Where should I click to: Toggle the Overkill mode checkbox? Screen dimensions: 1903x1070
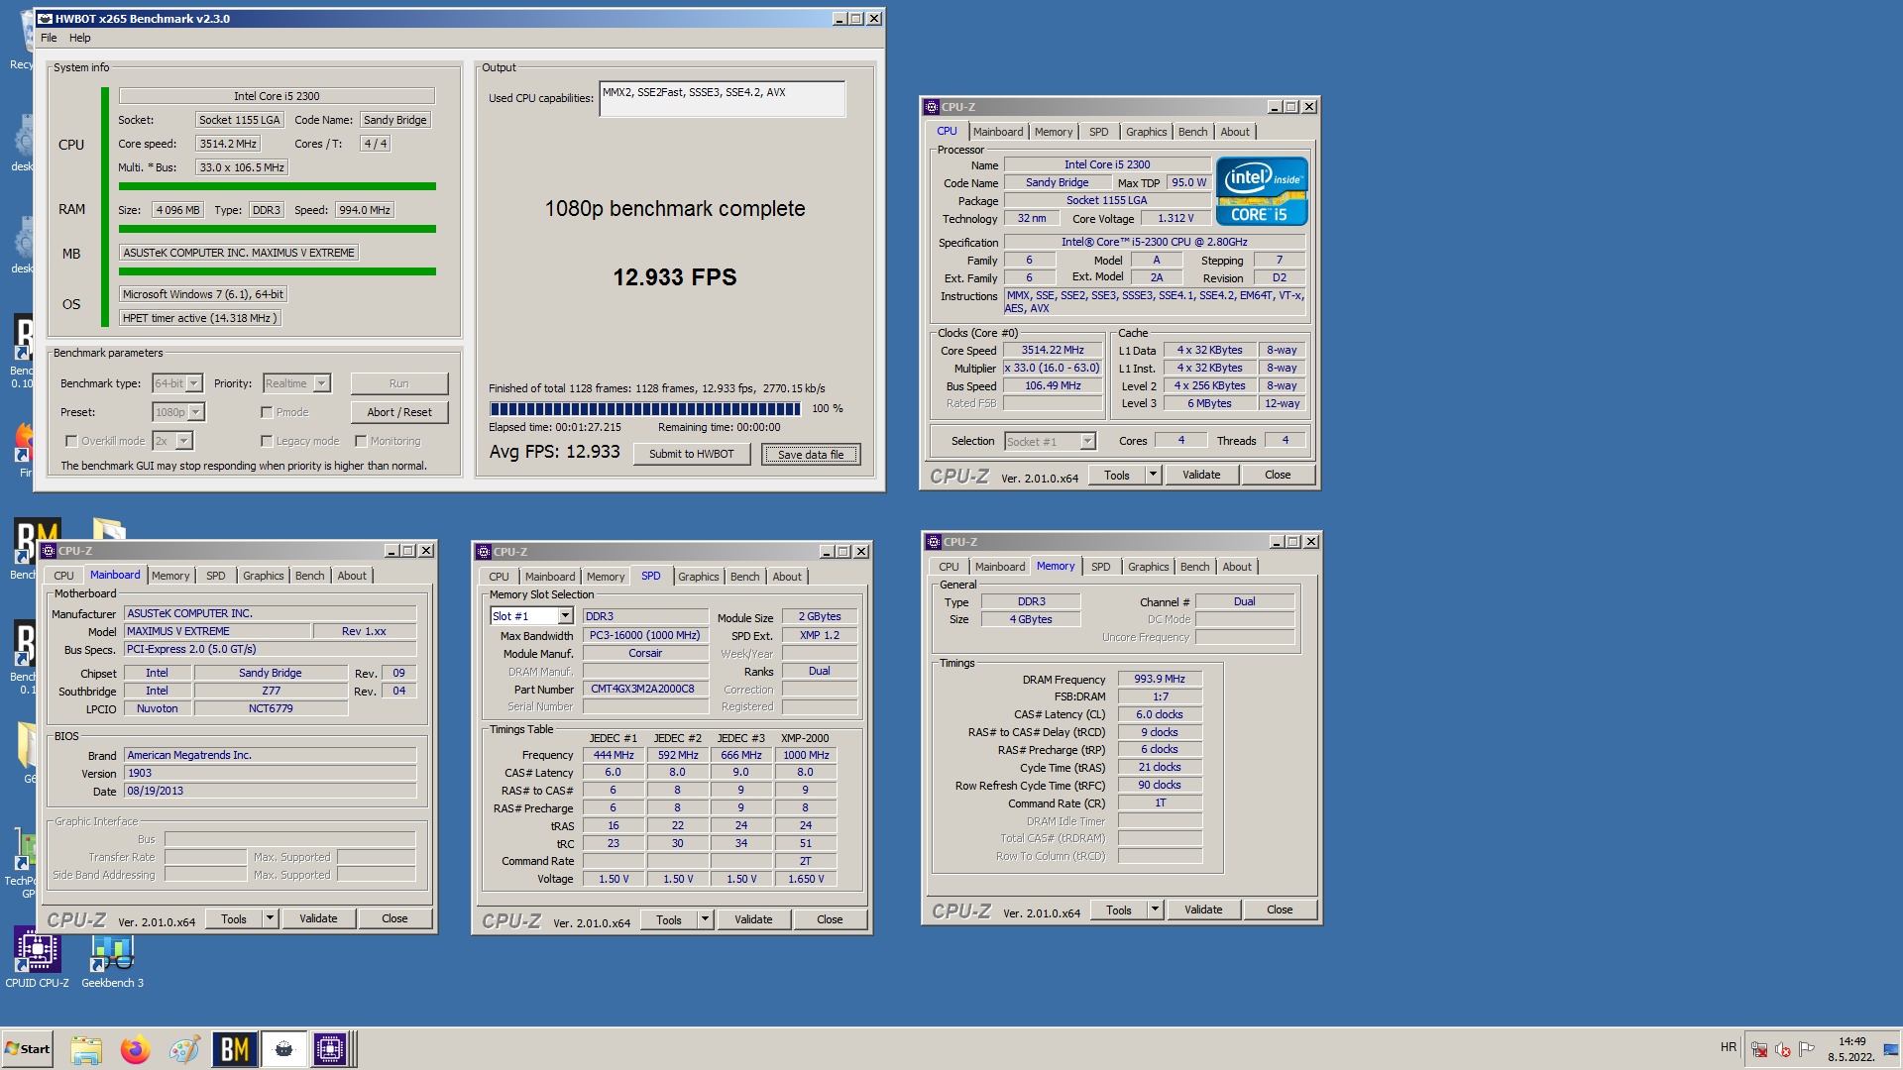pos(71,441)
